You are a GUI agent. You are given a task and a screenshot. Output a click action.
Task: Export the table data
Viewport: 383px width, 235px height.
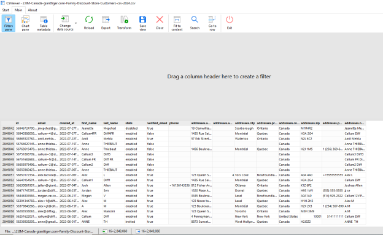click(x=106, y=23)
